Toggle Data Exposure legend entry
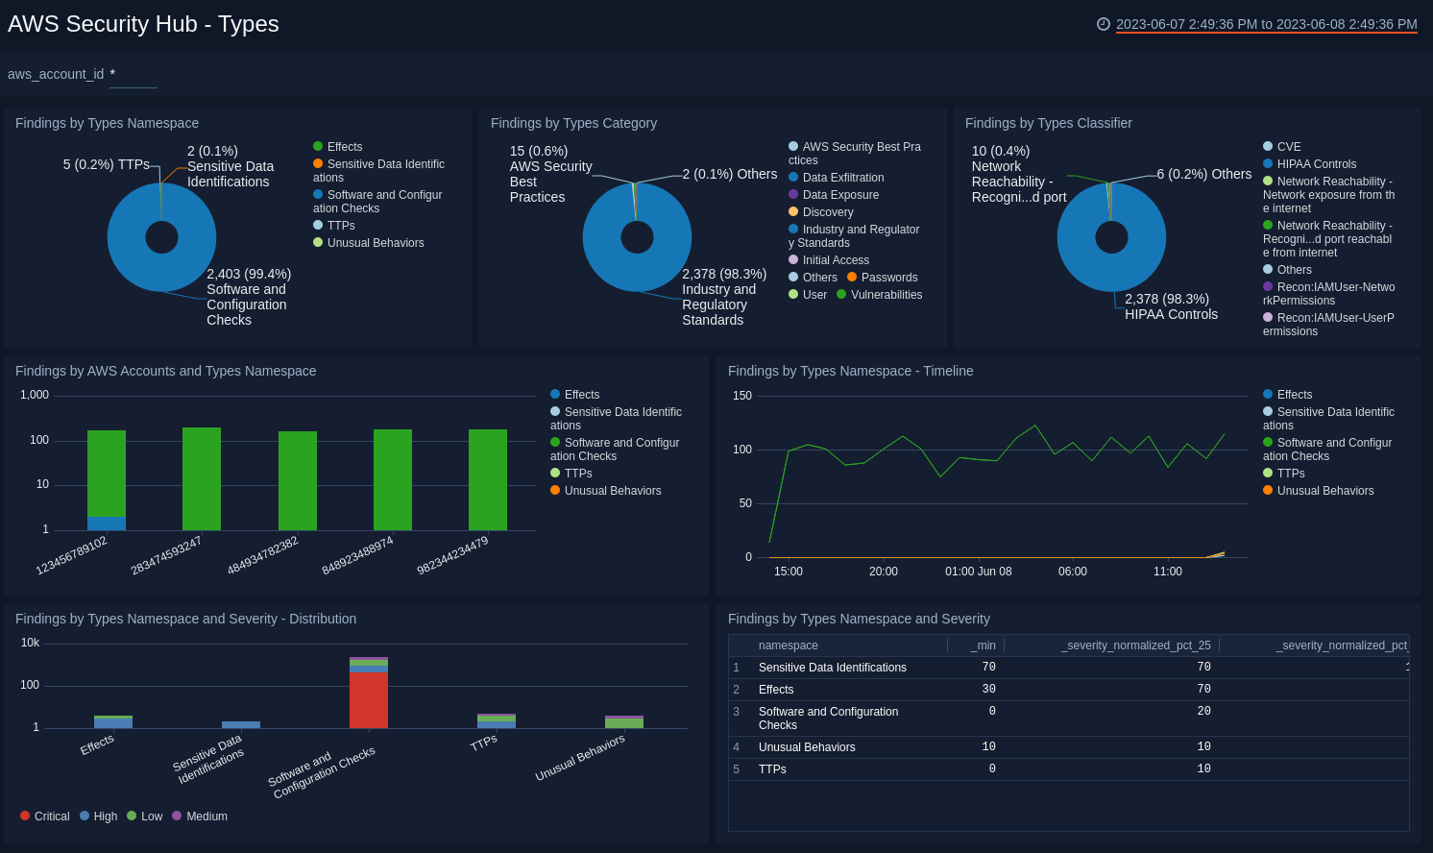 (834, 195)
